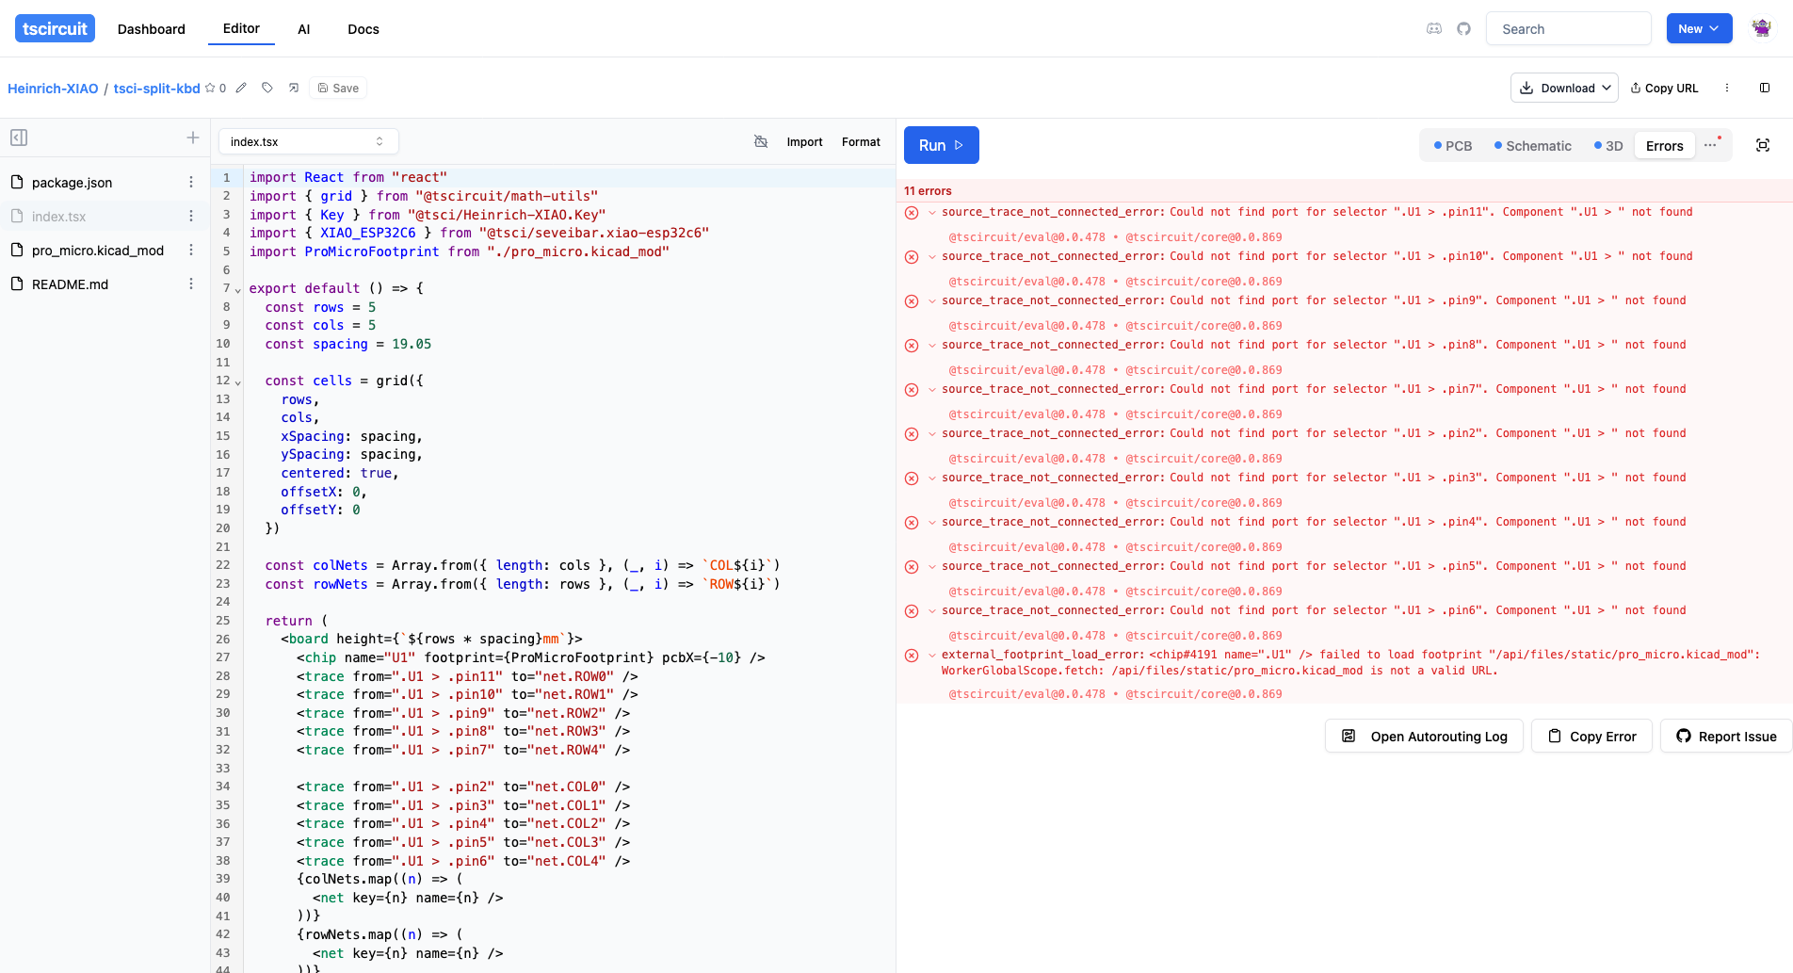This screenshot has height=973, width=1793.
Task: Format the code with the Format button
Action: point(861,141)
